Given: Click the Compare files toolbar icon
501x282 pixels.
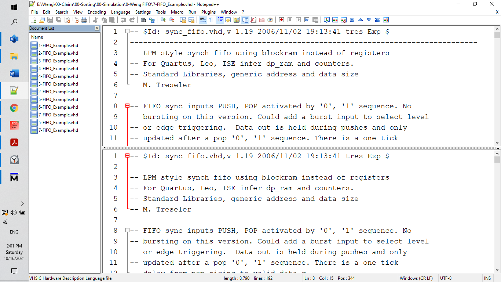Looking at the screenshot, I should (335, 20).
